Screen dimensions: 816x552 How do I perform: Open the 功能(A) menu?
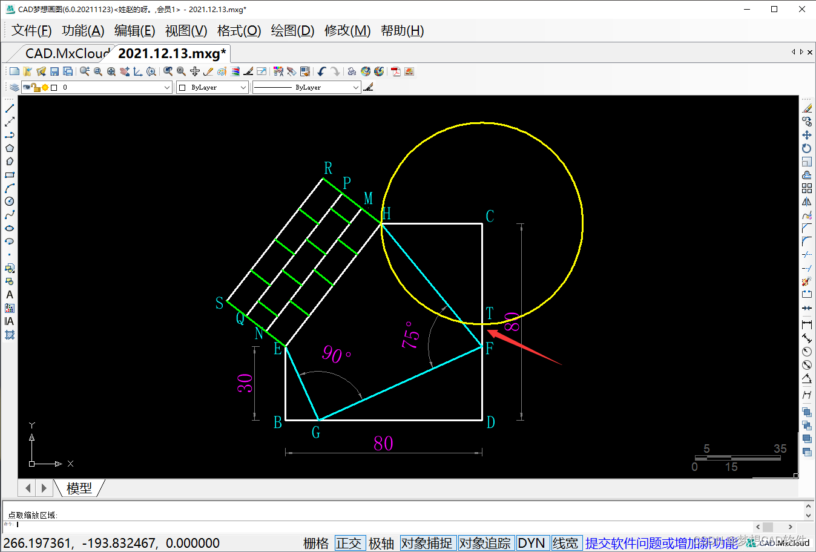[83, 30]
